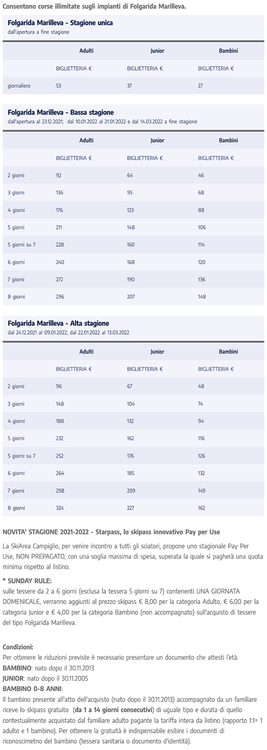The height and width of the screenshot is (750, 267).
Task: Click the adult daily price 53
Action: tap(58, 86)
